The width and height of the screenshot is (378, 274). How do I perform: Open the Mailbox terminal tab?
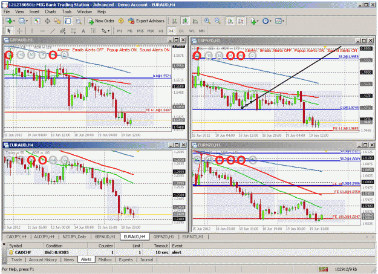point(105,259)
